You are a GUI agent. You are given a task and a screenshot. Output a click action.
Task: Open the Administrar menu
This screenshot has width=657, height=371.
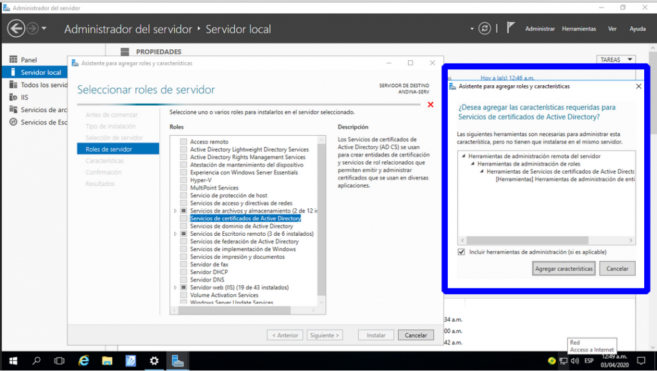(540, 29)
